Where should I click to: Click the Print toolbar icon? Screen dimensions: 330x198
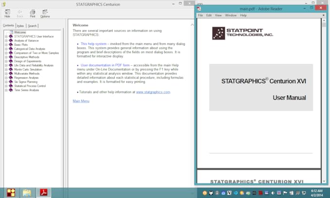click(33, 13)
